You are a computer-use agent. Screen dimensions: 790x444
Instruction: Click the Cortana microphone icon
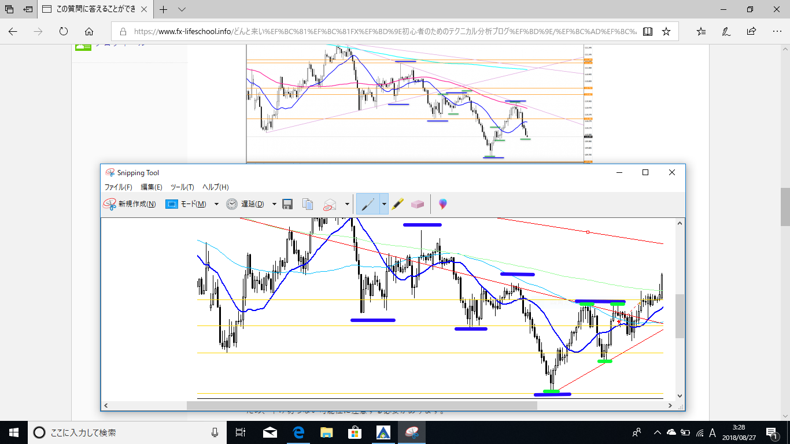click(215, 432)
